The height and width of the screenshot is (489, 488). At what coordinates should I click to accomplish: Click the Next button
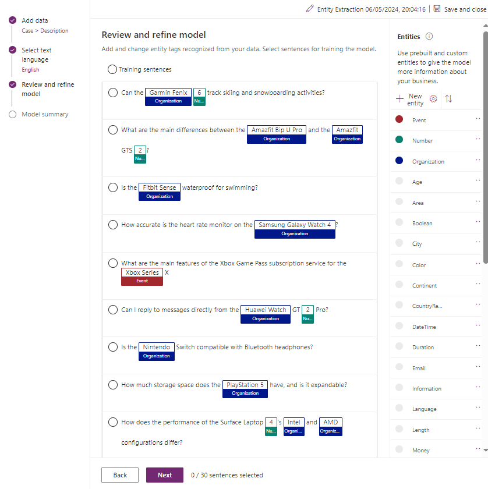pyautogui.click(x=165, y=475)
